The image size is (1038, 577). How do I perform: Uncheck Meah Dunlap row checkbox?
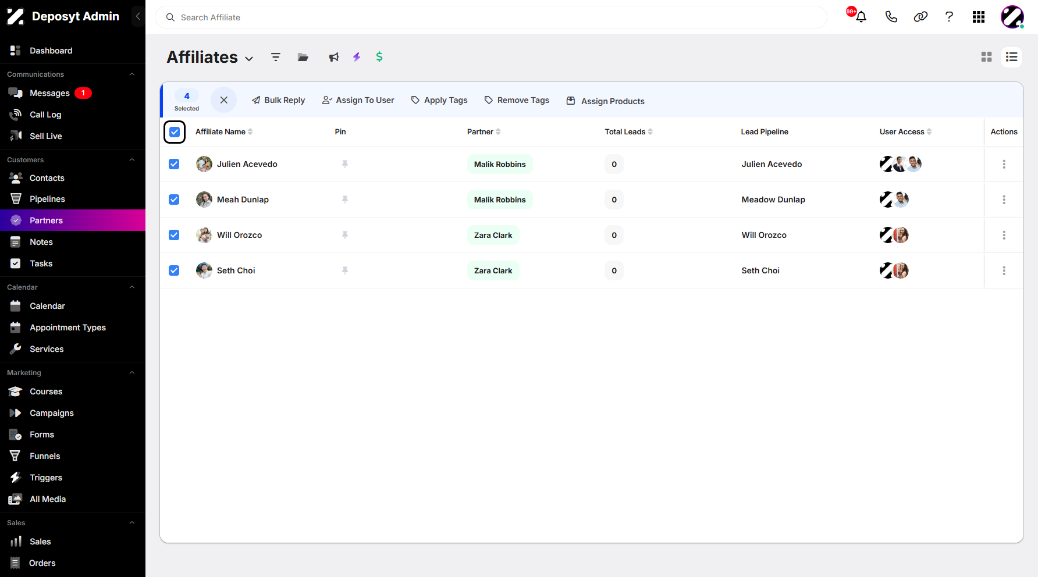pos(174,200)
